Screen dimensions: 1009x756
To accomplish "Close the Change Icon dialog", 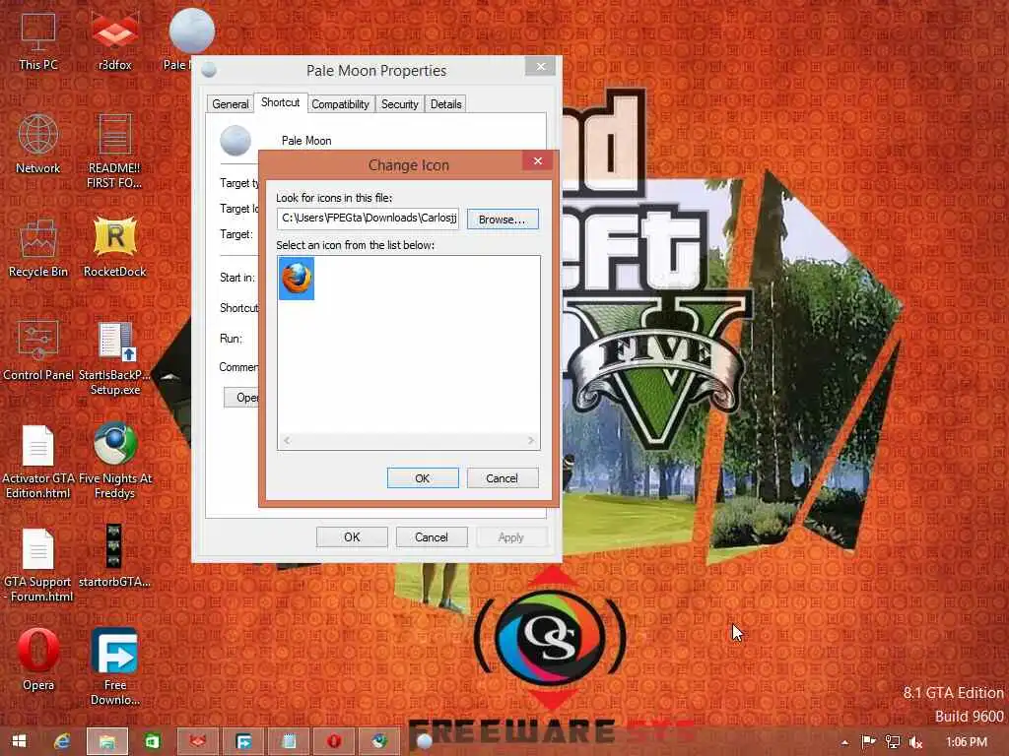I will click(x=538, y=160).
